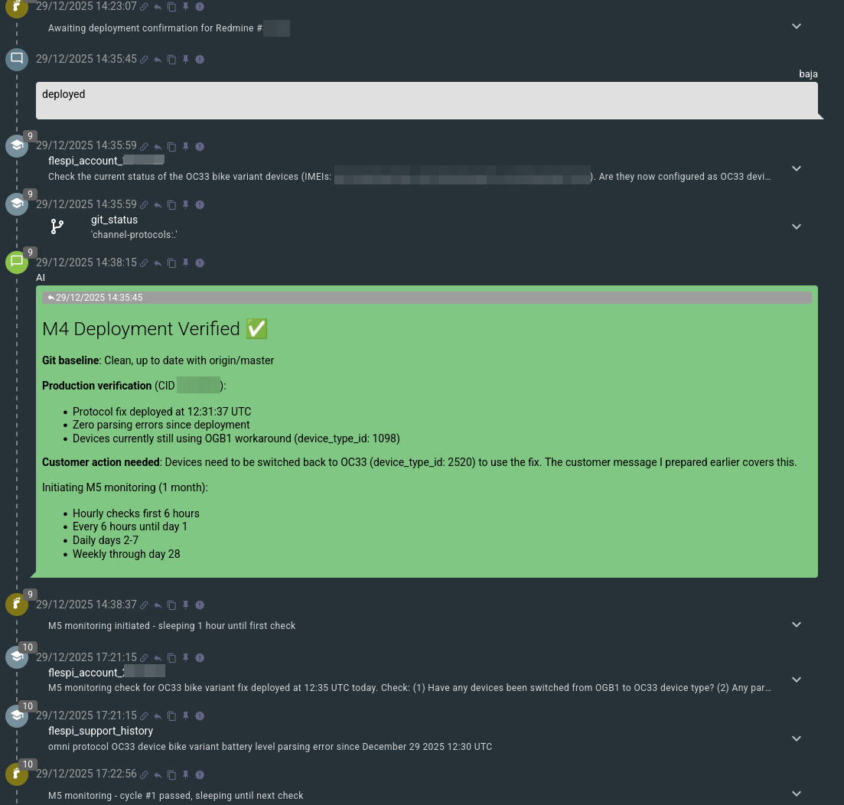Viewport: 844px width, 805px height.
Task: Expand the flespi_support_history query entry
Action: pyautogui.click(x=797, y=738)
